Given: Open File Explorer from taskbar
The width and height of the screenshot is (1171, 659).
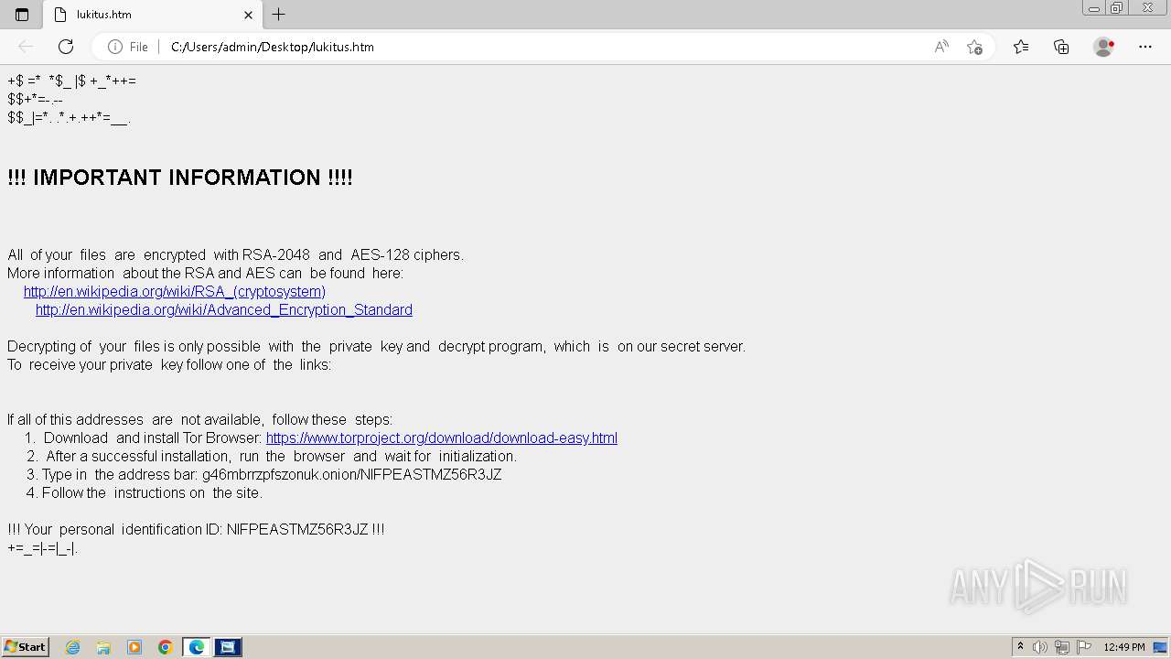Looking at the screenshot, I should point(103,647).
